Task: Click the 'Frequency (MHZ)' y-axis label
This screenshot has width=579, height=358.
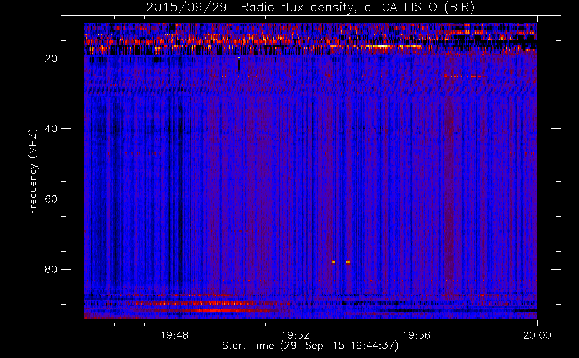Action: [33, 172]
